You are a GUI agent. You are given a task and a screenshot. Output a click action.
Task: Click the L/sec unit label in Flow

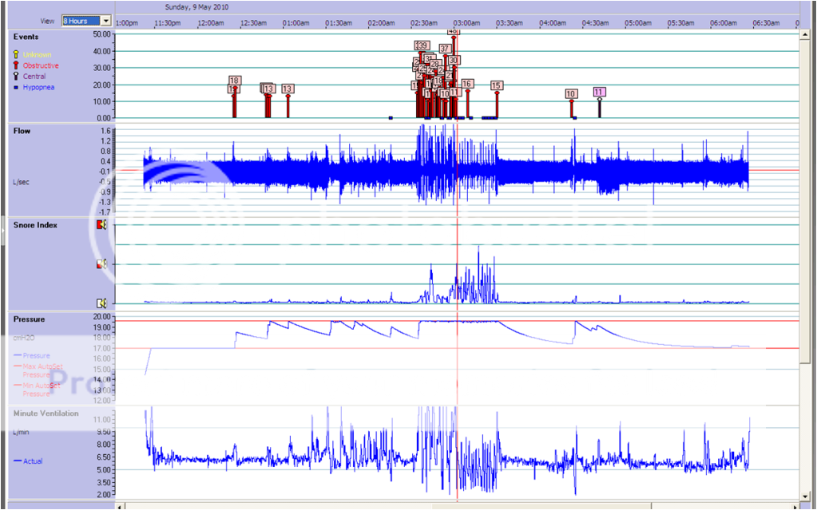tap(22, 182)
